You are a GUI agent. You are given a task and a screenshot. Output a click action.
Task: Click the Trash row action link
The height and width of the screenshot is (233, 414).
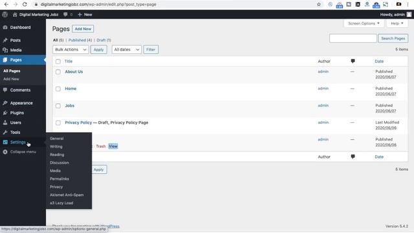pos(101,146)
